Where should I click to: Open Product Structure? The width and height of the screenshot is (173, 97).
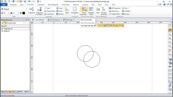(x=104, y=11)
